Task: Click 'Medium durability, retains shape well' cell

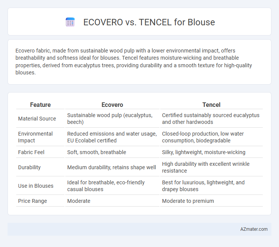Action: (112, 167)
